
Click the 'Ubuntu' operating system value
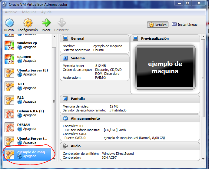99,50
